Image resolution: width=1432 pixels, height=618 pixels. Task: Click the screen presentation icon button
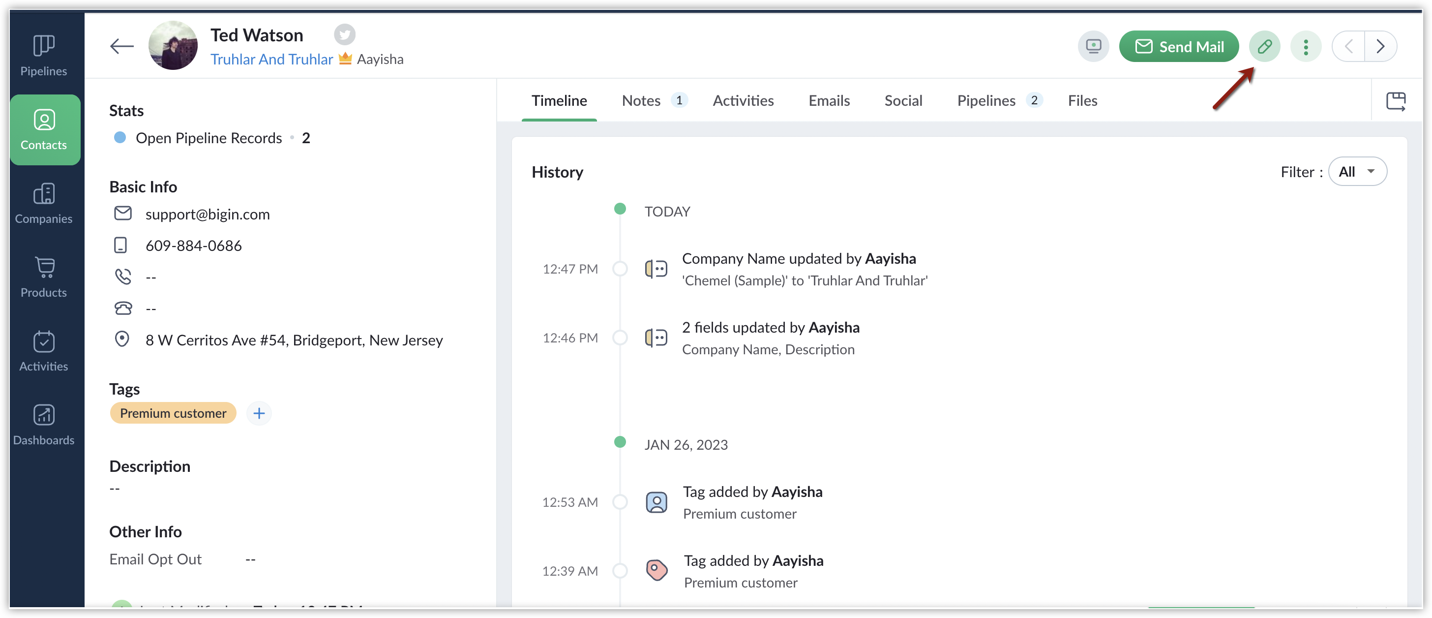coord(1094,46)
